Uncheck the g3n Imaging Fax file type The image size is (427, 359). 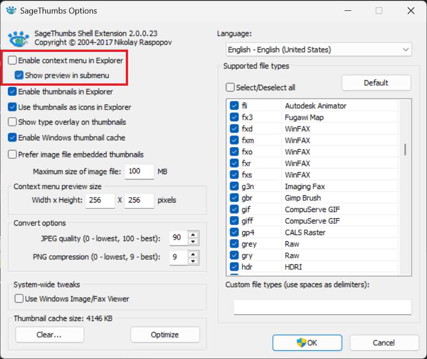[x=234, y=186]
